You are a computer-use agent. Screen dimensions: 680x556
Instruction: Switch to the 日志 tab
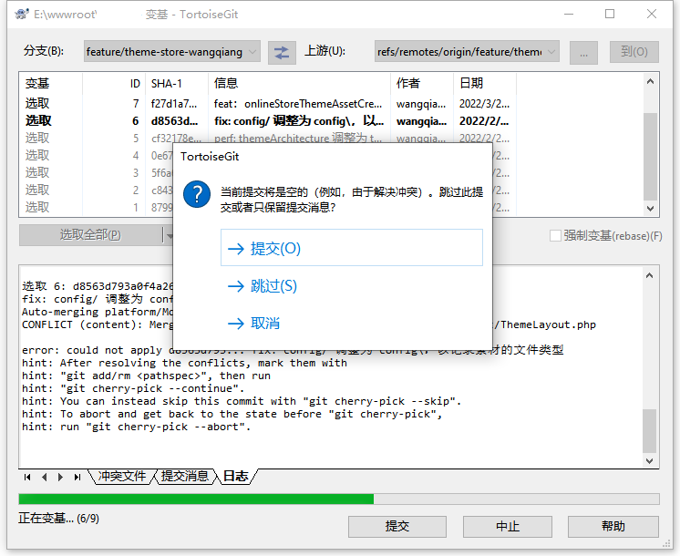(235, 476)
